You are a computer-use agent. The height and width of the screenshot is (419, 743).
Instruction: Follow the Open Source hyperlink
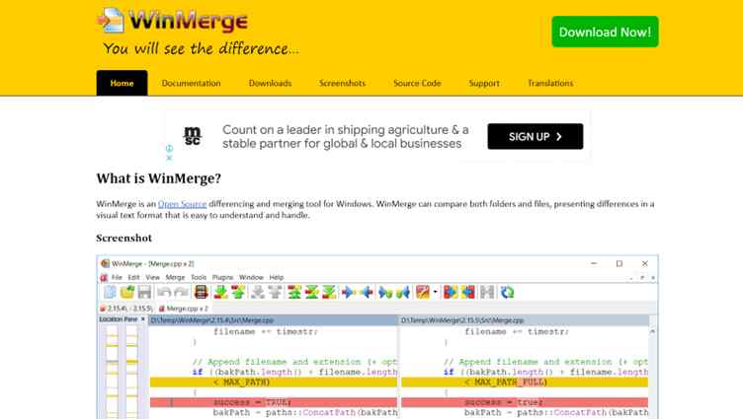(x=183, y=204)
